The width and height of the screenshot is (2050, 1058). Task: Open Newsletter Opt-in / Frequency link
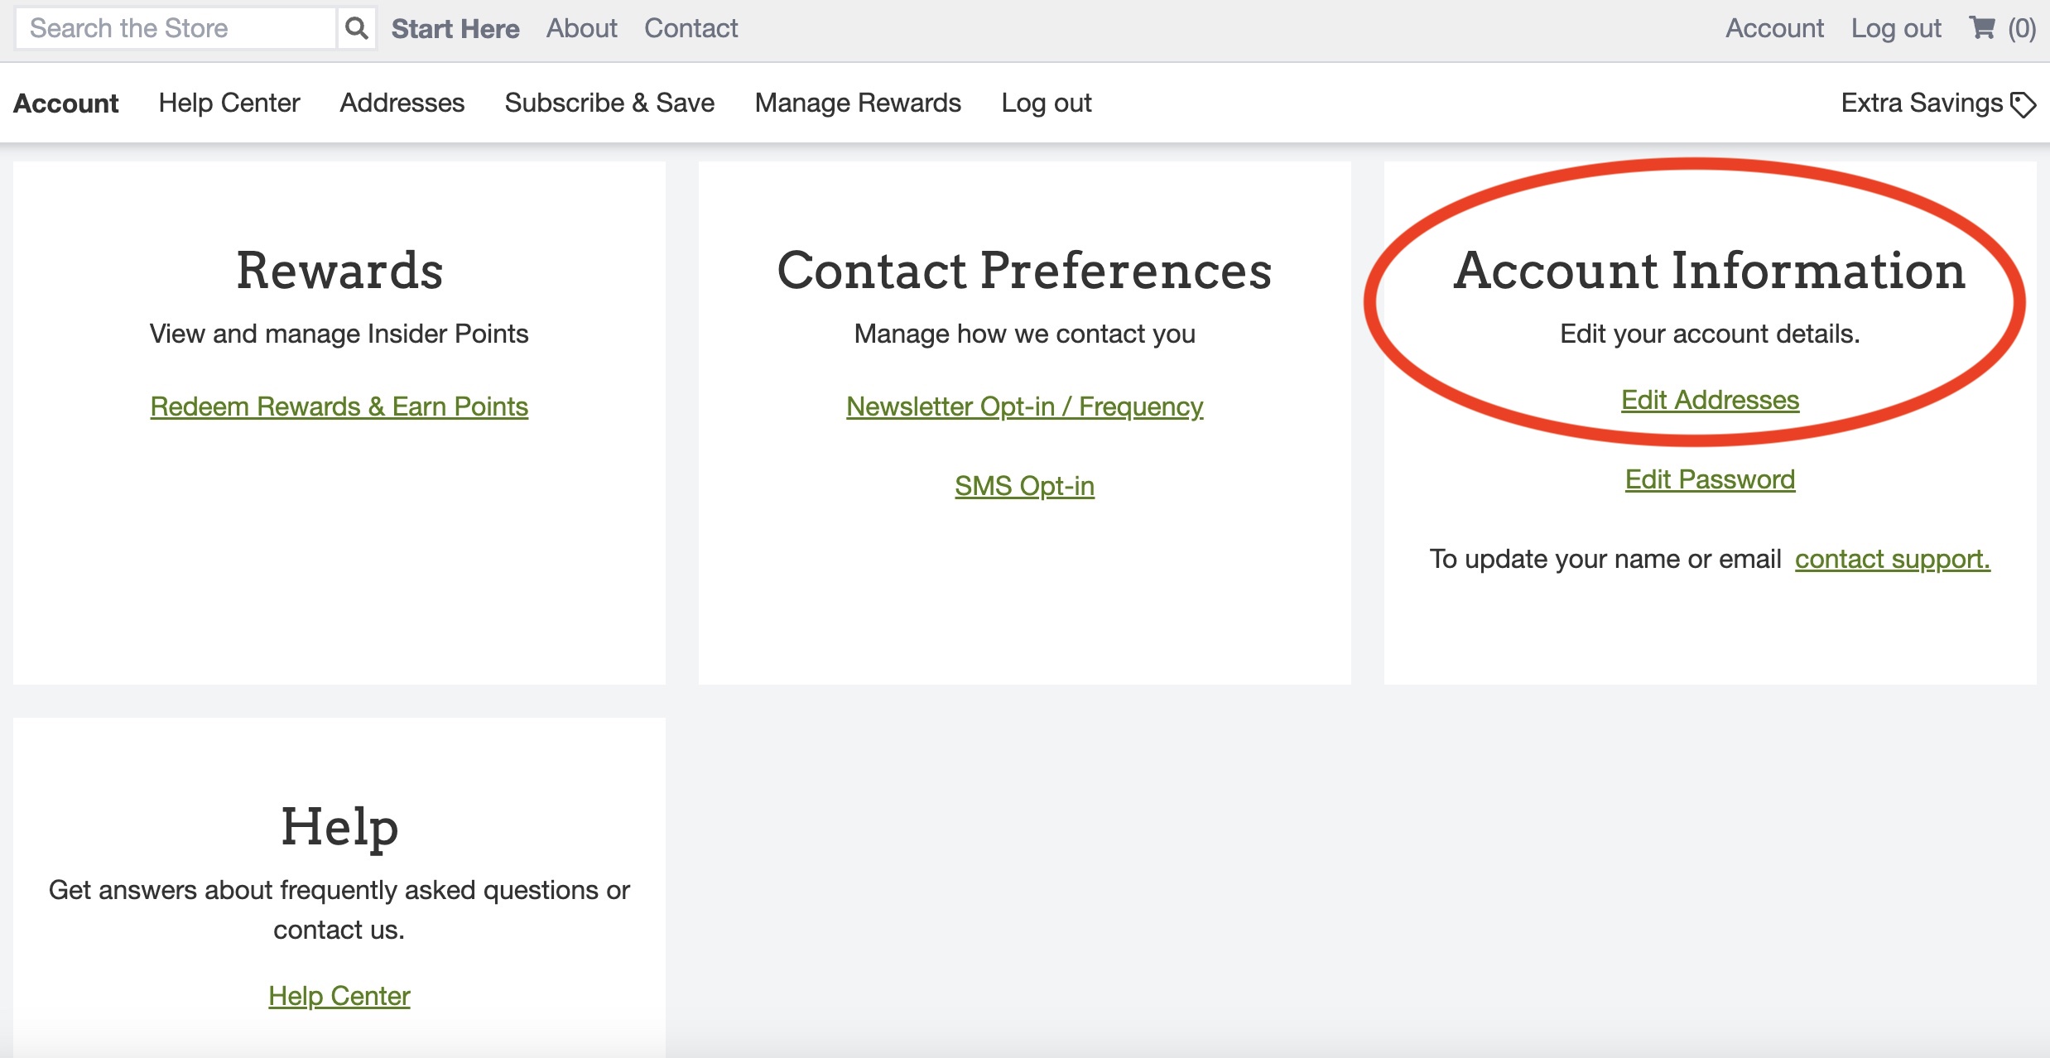[1024, 406]
